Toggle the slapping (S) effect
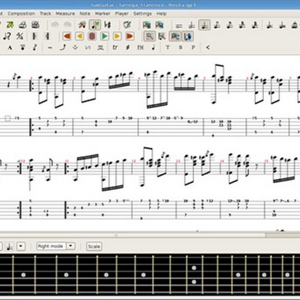The image size is (300, 300). click(x=180, y=48)
